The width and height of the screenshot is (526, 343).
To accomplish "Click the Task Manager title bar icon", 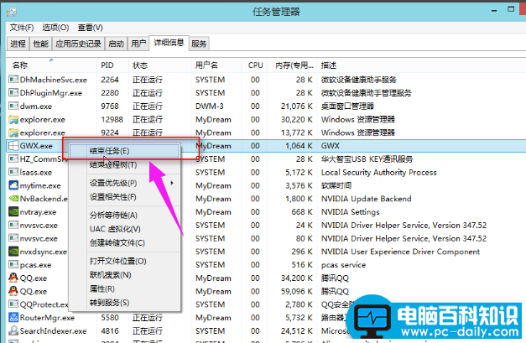I will click(x=12, y=12).
